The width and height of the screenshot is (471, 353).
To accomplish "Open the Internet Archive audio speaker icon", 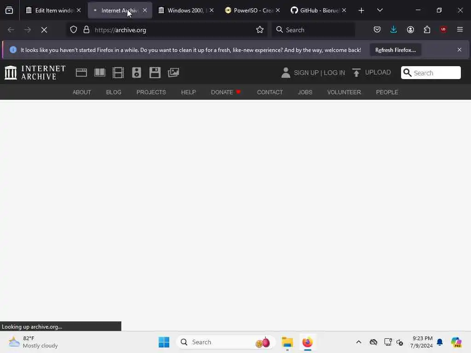I will click(x=136, y=73).
